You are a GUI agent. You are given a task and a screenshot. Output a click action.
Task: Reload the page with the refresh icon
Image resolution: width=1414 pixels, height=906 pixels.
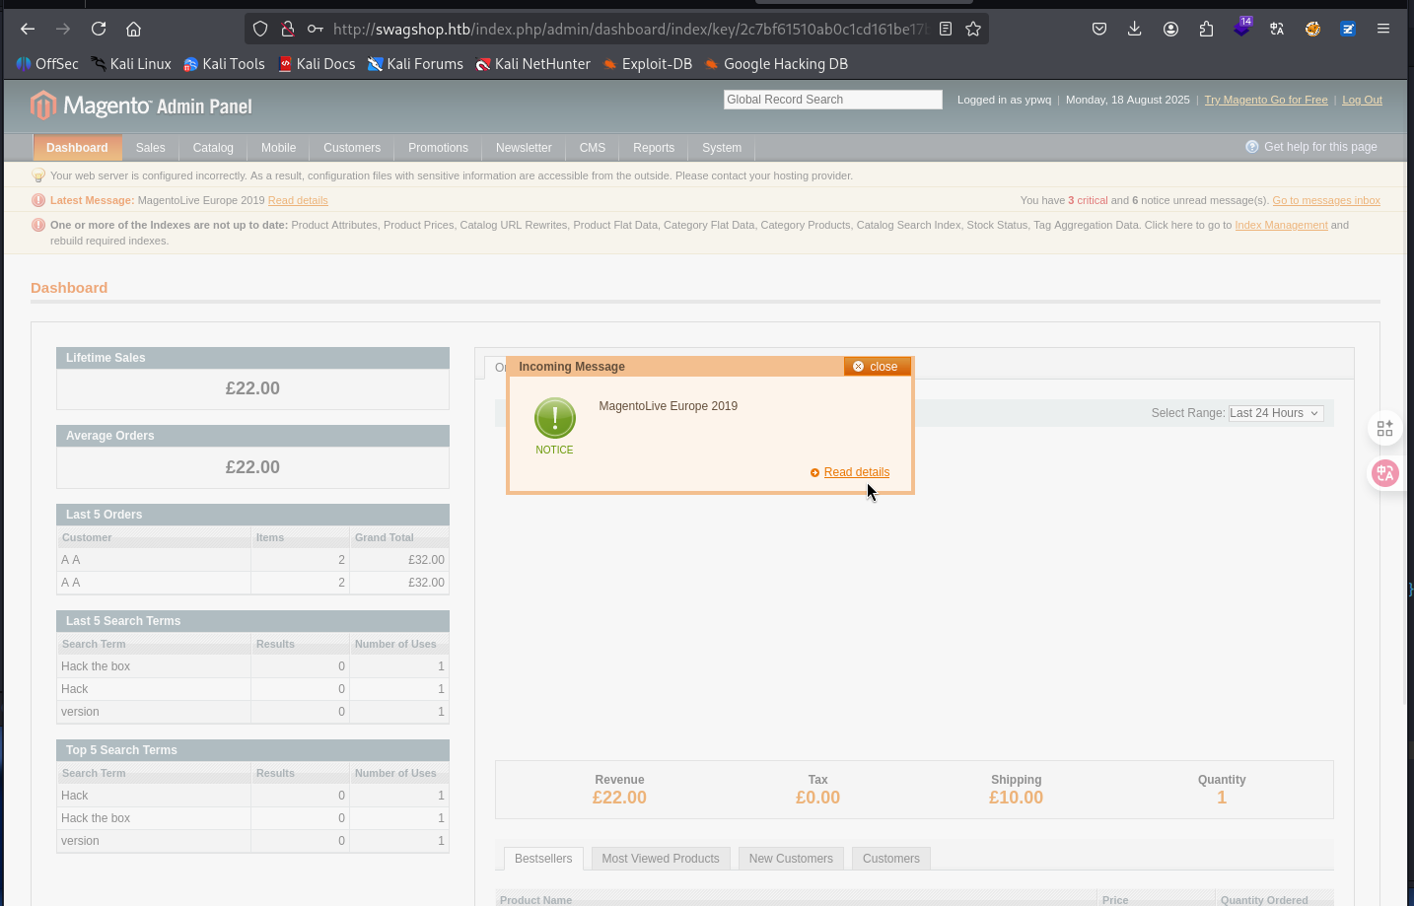tap(99, 29)
